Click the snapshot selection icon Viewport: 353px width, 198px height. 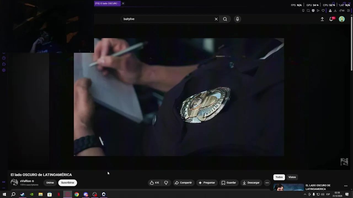(308, 10)
